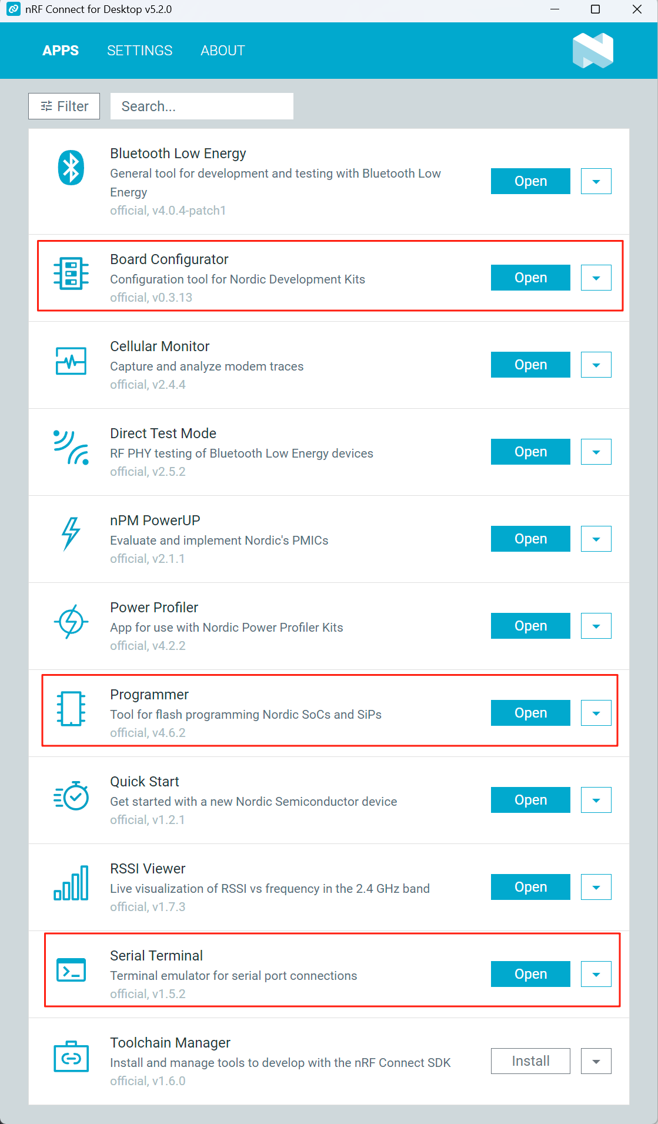Image resolution: width=658 pixels, height=1124 pixels.
Task: Click the Power Profiler icon
Action: click(71, 622)
